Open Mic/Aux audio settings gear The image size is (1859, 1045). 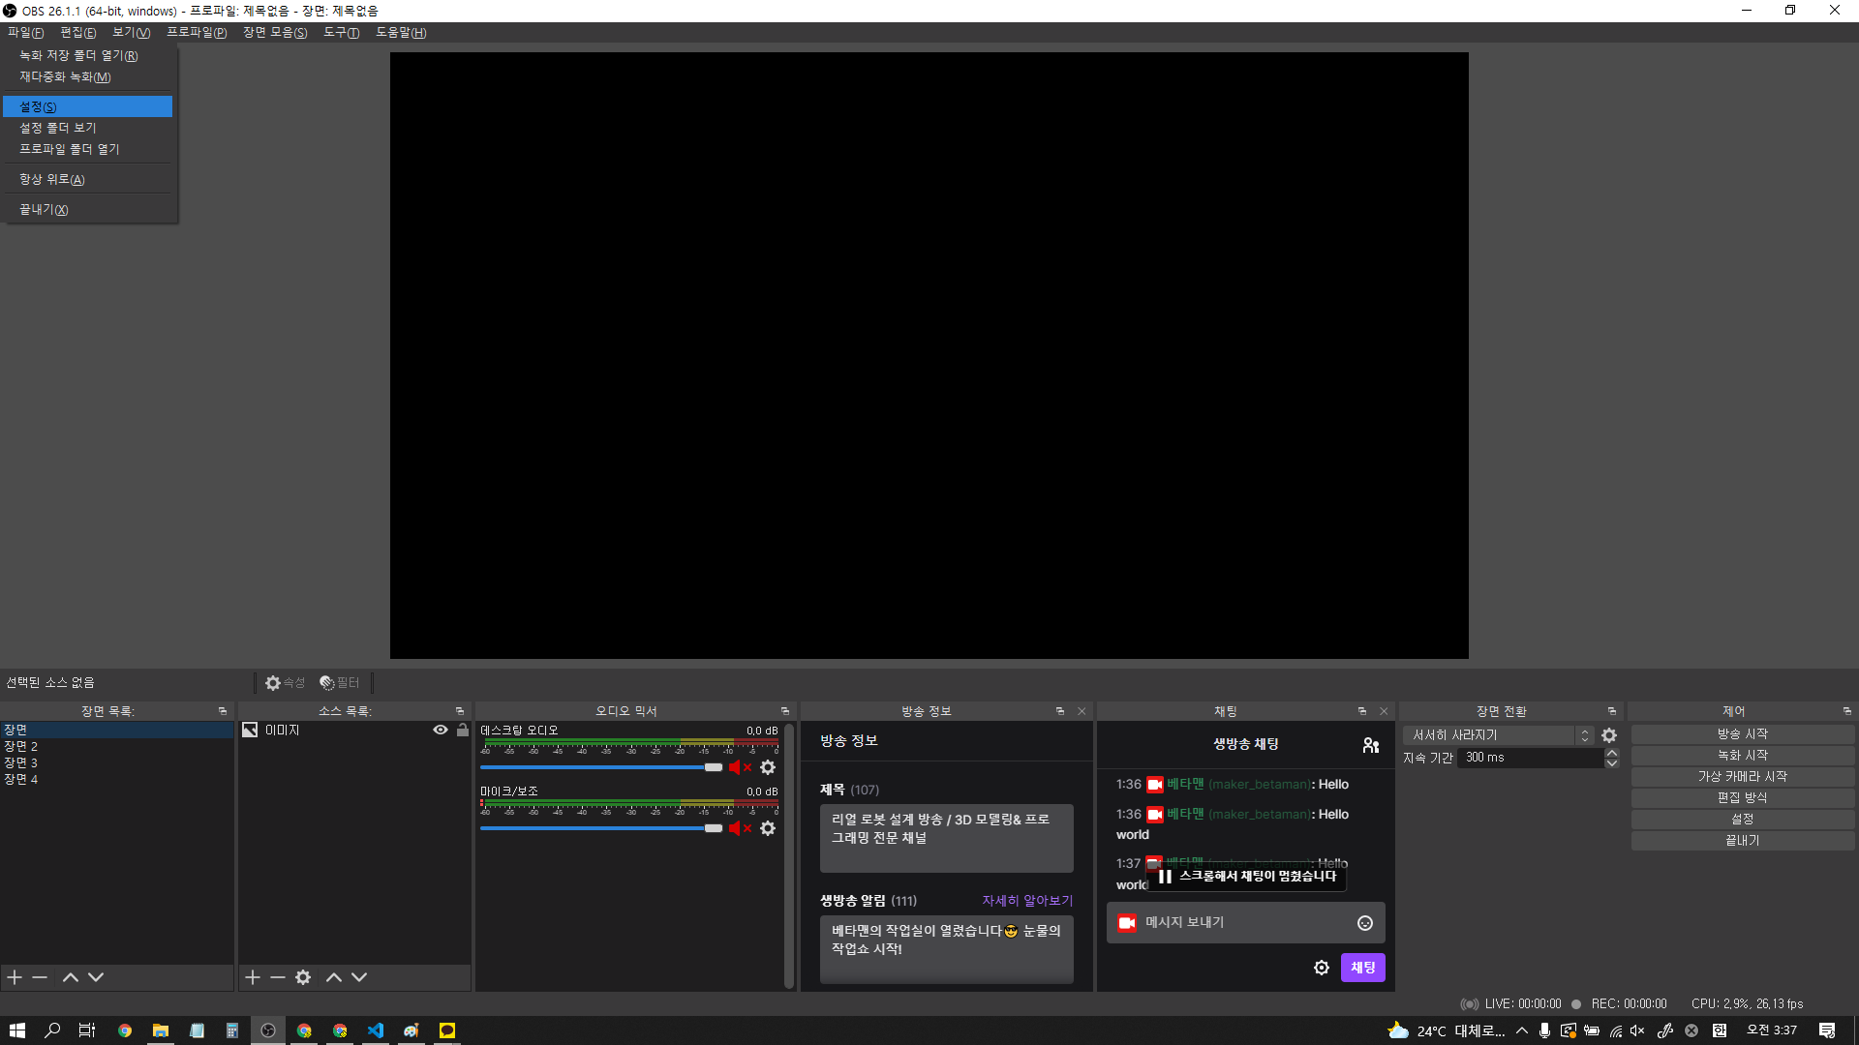[x=768, y=828]
